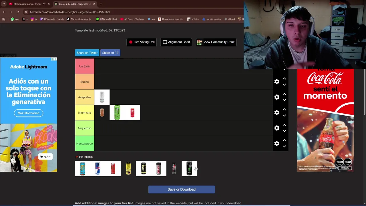Move Buena tier down with arrow

click(284, 85)
